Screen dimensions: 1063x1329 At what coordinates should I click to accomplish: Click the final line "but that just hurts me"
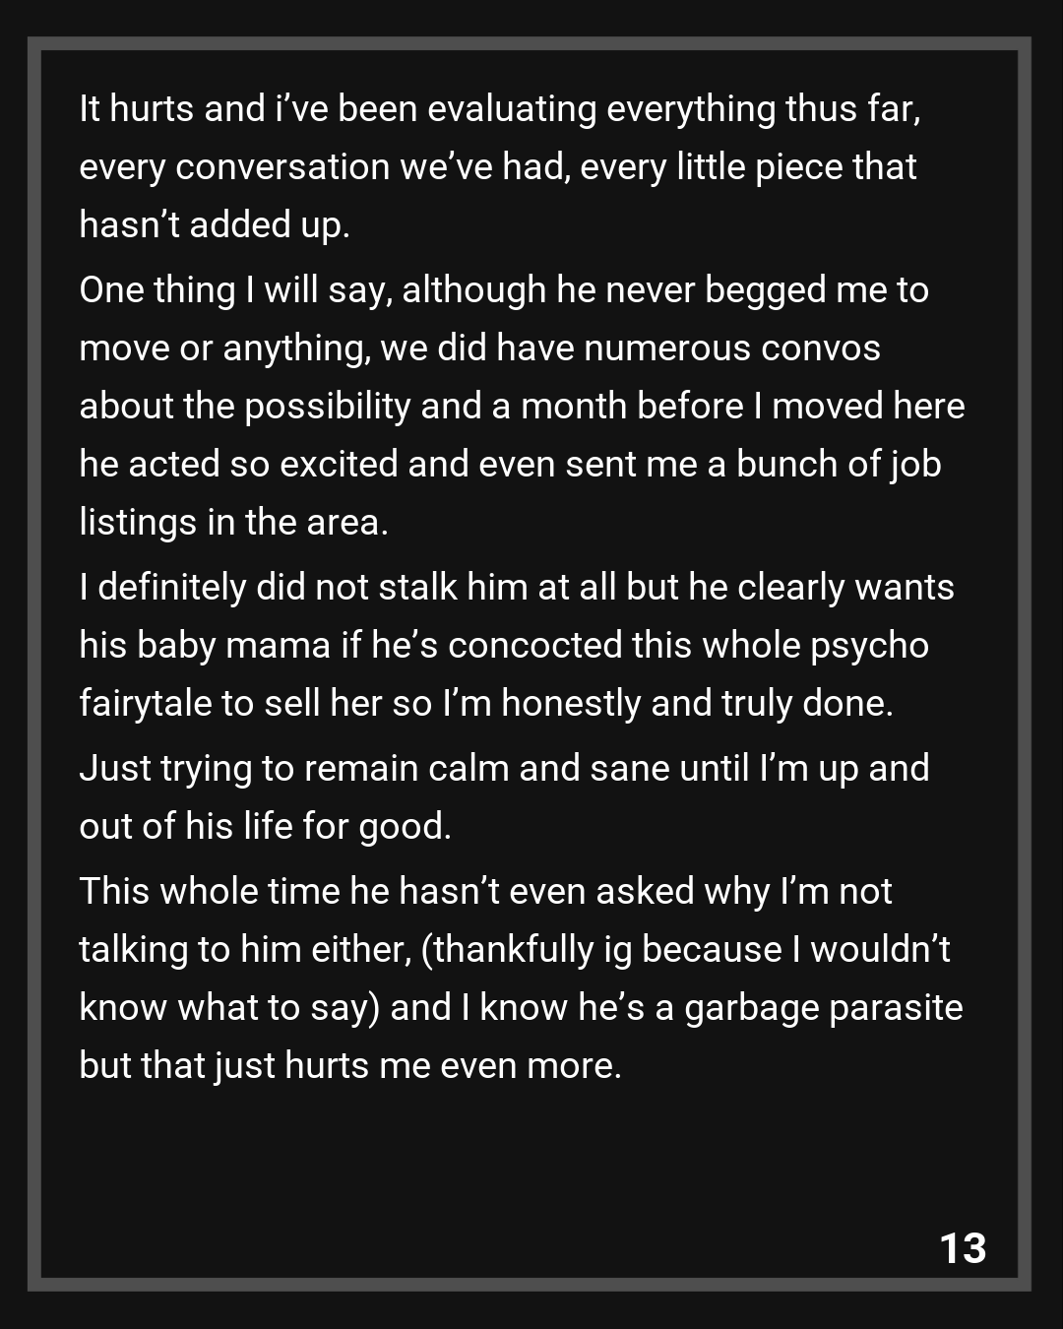coord(349,1065)
